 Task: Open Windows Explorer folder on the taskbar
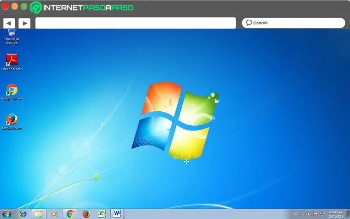coord(38,214)
